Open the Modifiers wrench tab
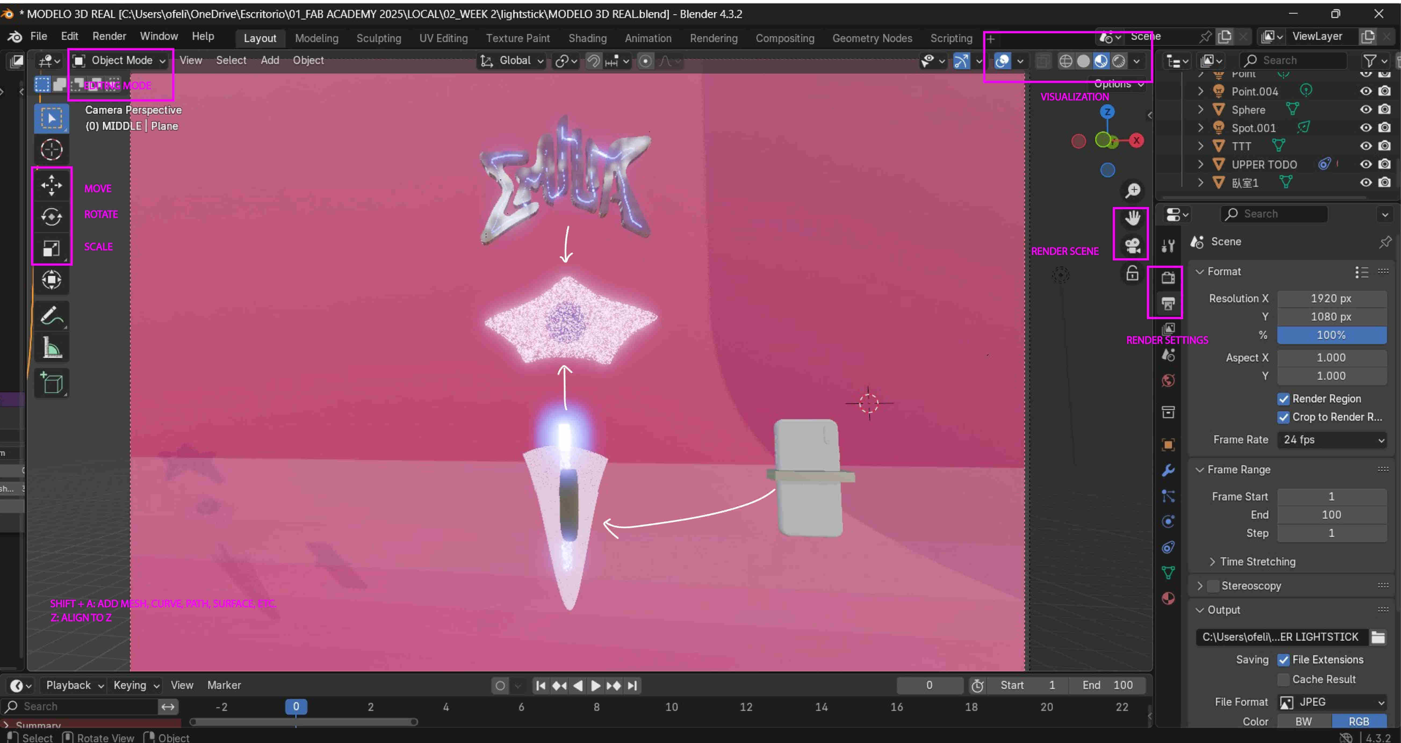Image resolution: width=1401 pixels, height=743 pixels. coord(1168,470)
